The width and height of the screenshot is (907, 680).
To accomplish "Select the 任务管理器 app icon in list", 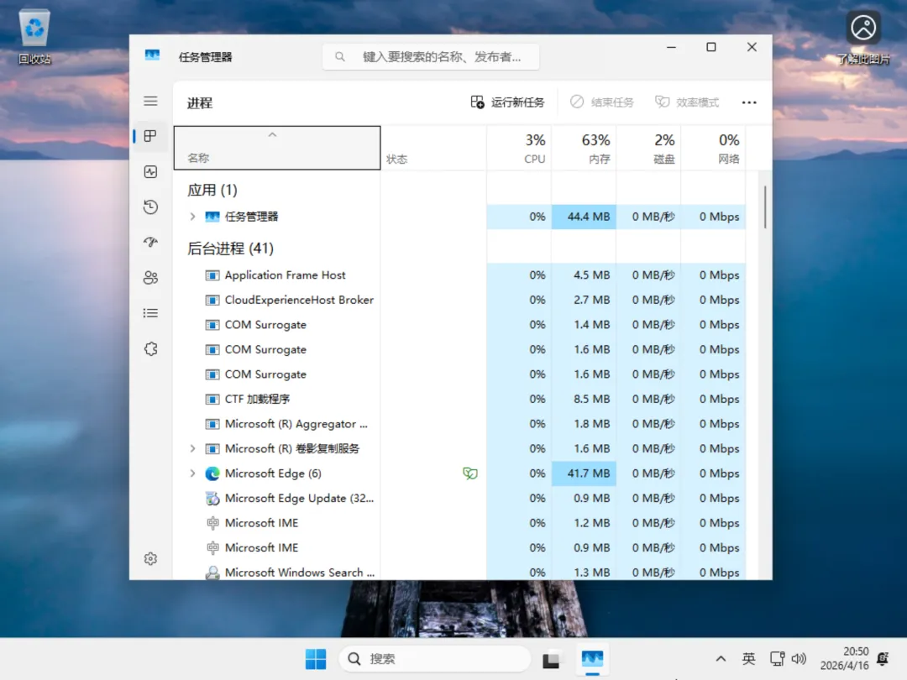I will tap(212, 217).
